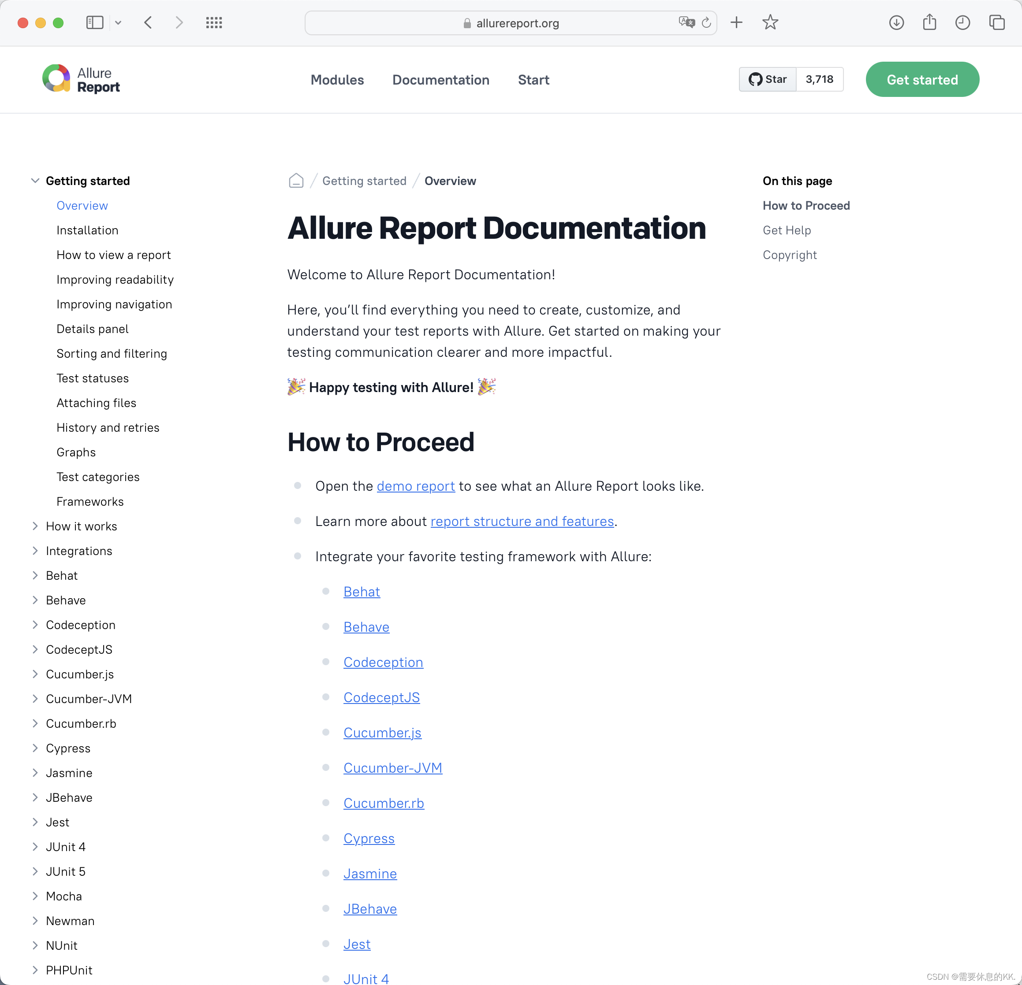This screenshot has height=985, width=1022.
Task: Open the Modules menu
Action: [x=337, y=80]
